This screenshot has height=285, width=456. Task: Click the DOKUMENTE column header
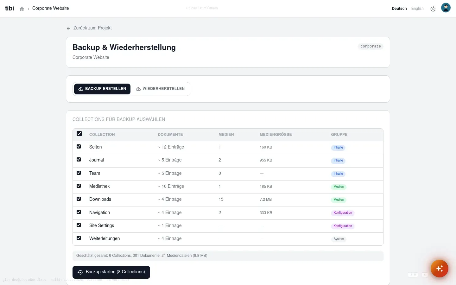click(x=170, y=135)
